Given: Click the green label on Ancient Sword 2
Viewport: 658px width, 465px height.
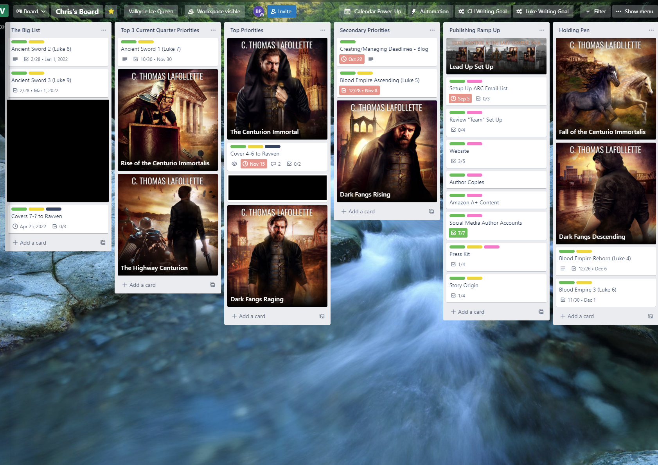Looking at the screenshot, I should pos(19,42).
